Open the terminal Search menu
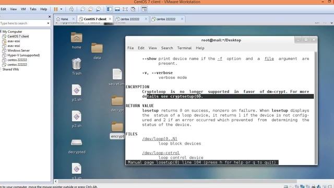 [167, 48]
